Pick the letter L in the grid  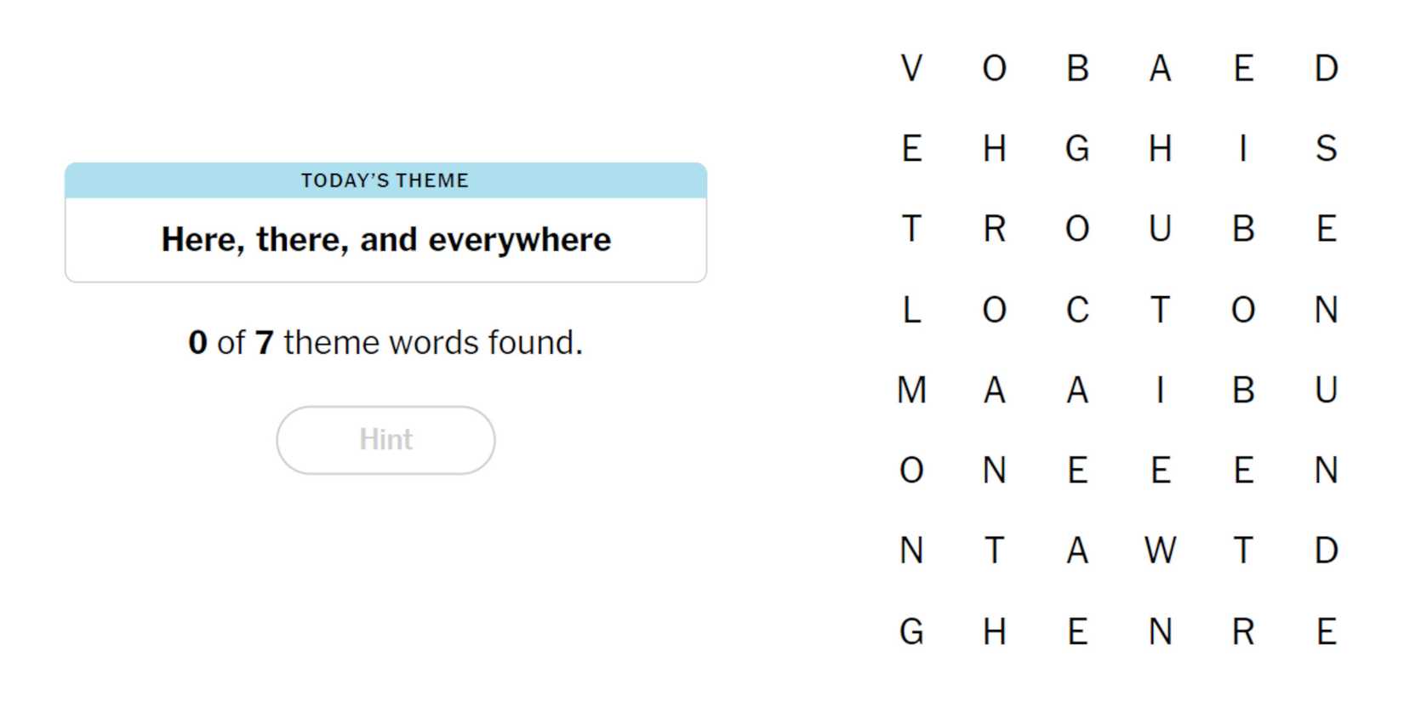pos(911,310)
